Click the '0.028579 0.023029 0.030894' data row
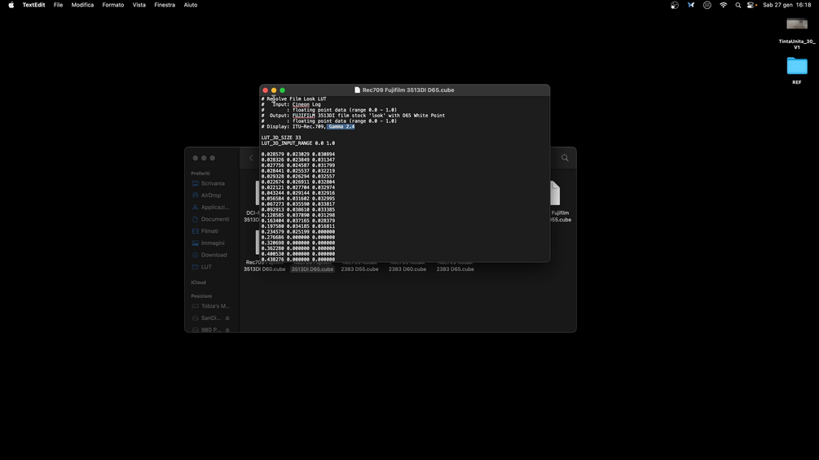819x460 pixels. click(x=298, y=155)
